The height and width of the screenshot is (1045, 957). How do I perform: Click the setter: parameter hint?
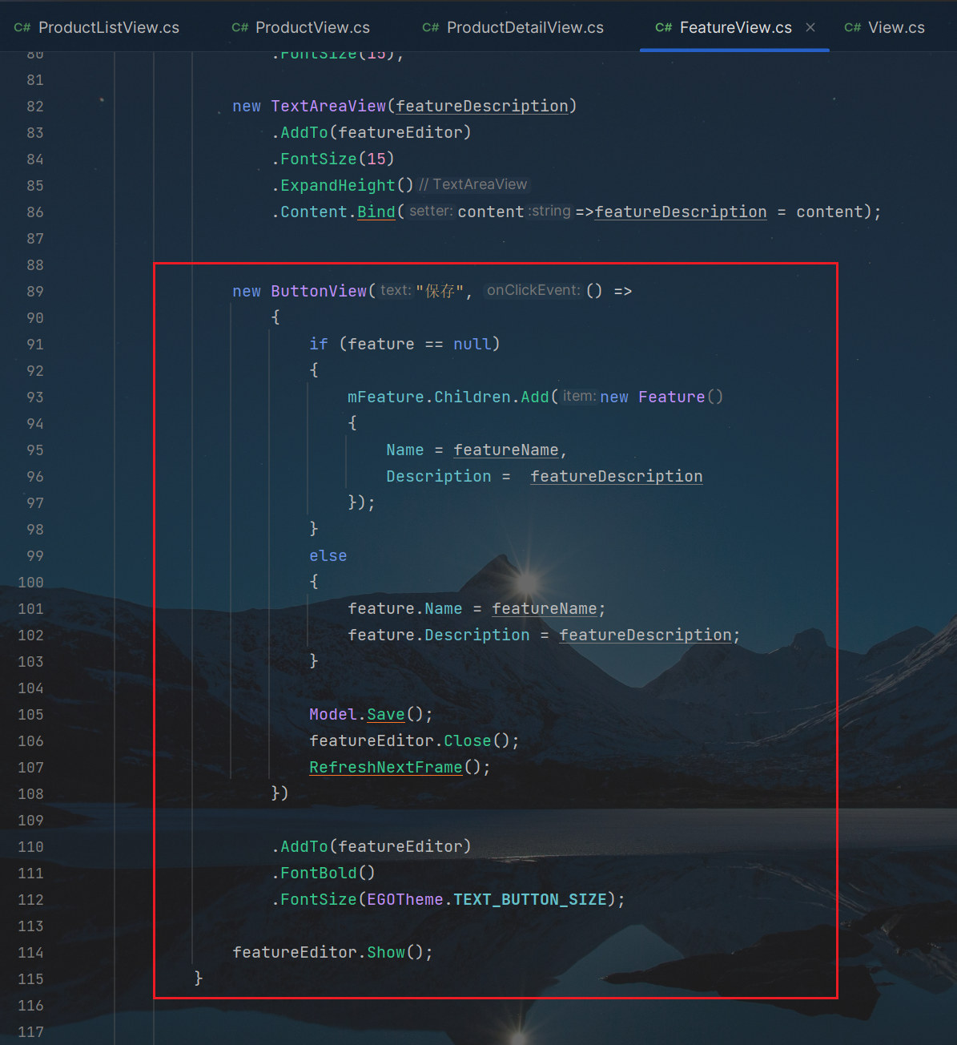431,212
